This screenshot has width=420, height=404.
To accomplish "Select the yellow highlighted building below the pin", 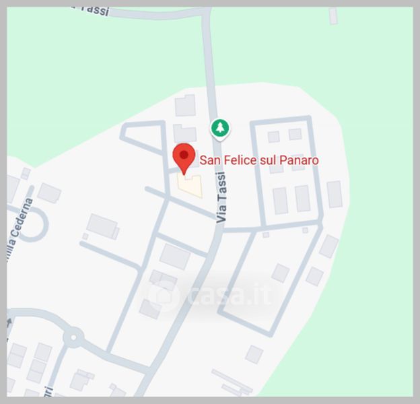I will (x=190, y=186).
